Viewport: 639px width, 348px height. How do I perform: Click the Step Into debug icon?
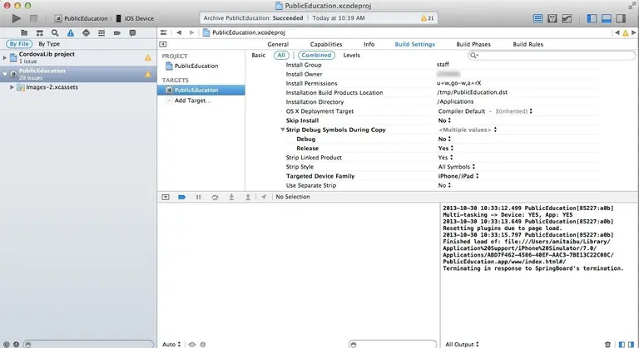231,197
